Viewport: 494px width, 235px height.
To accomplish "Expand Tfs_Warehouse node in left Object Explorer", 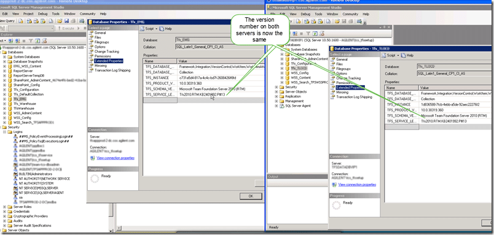I will pos(4,104).
